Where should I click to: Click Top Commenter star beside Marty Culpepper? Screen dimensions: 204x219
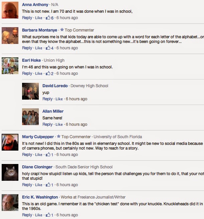pyautogui.click(x=59, y=136)
